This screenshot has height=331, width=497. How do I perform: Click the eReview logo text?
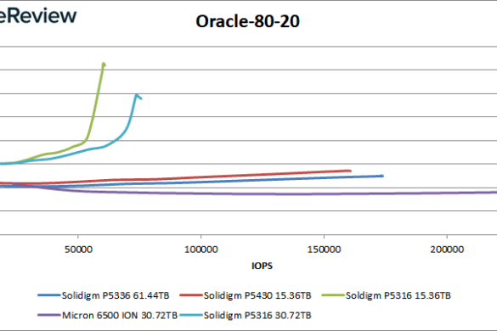click(x=38, y=15)
